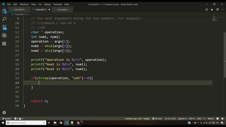The width and height of the screenshot is (226, 127).
Task: Open the editor More Actions ellipsis
Action: pos(223,10)
